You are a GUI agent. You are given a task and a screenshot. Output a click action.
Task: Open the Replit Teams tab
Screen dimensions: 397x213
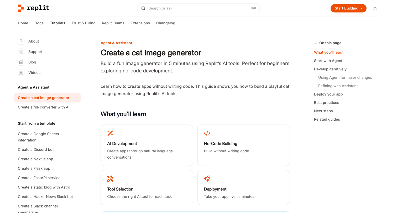pyautogui.click(x=113, y=23)
